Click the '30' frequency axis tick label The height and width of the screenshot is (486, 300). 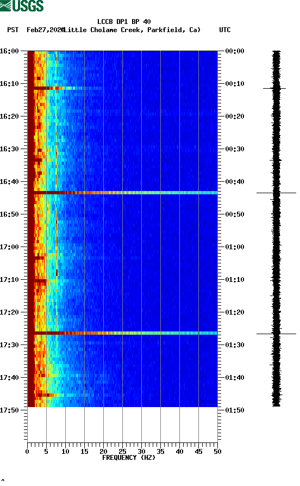141,452
